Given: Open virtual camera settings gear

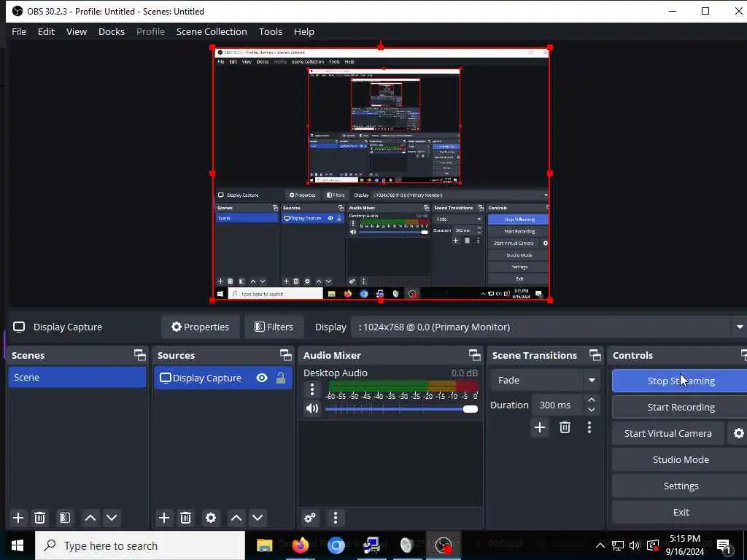Looking at the screenshot, I should click(x=738, y=433).
